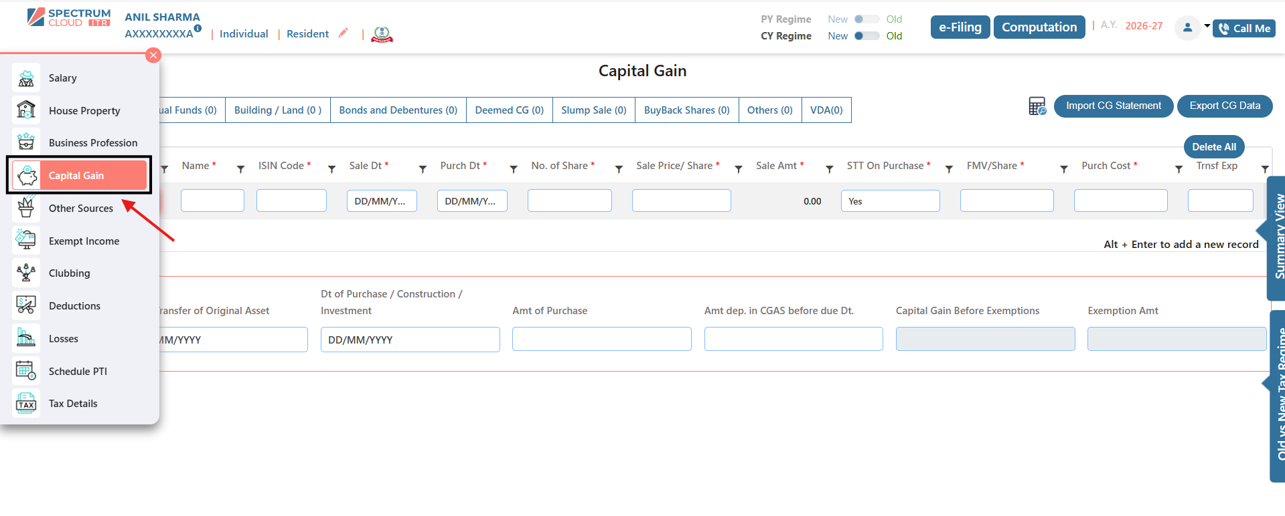Open the Salary section icon

pyautogui.click(x=26, y=78)
